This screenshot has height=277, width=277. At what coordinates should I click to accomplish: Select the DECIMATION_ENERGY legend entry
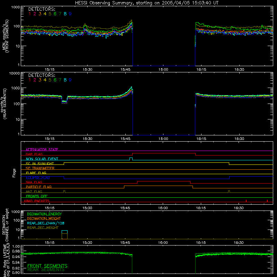pyautogui.click(x=44, y=214)
